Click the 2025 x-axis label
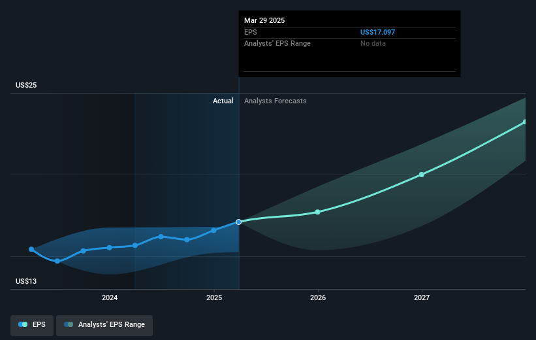This screenshot has height=340, width=536. 214,297
